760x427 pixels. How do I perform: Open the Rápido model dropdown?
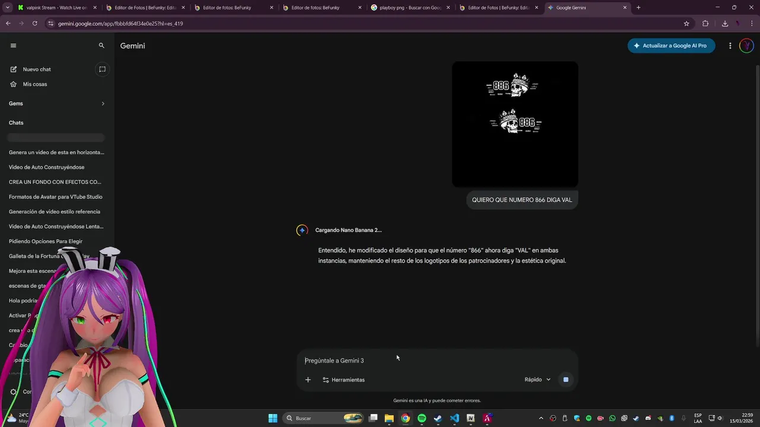537,380
